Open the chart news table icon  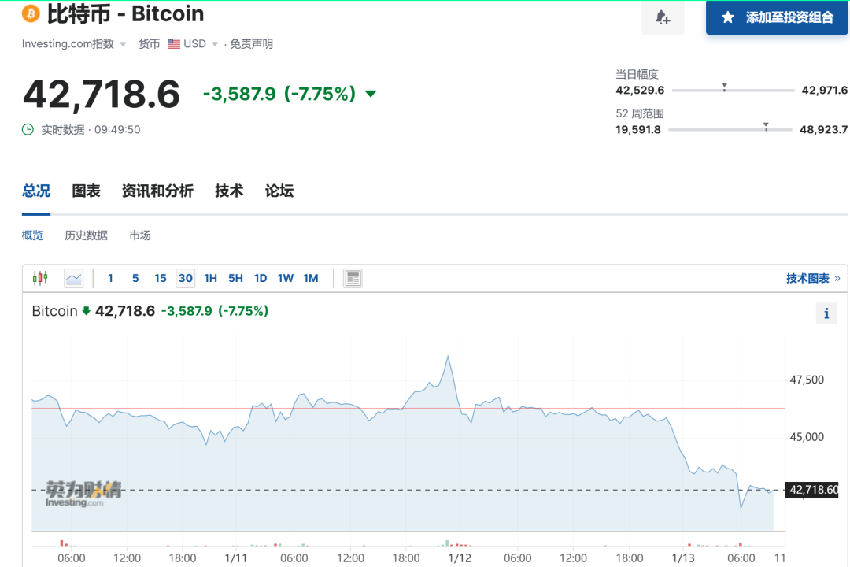pyautogui.click(x=353, y=278)
